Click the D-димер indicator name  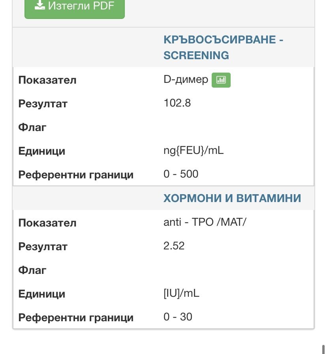tap(186, 80)
